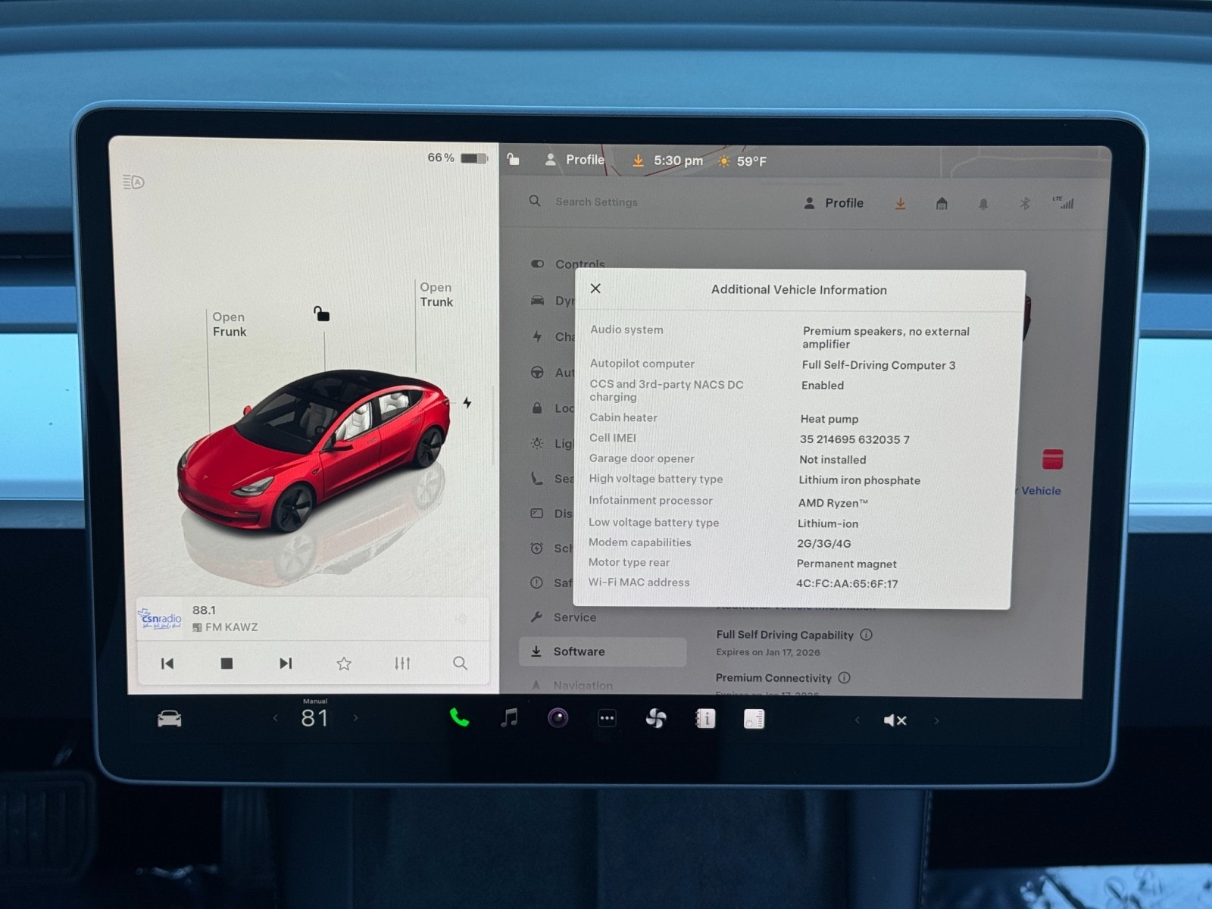1212x909 pixels.
Task: Open the music app in the dock
Action: coord(509,718)
